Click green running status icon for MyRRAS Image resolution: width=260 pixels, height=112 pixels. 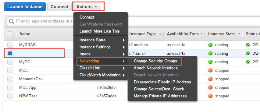pyautogui.click(x=210, y=45)
